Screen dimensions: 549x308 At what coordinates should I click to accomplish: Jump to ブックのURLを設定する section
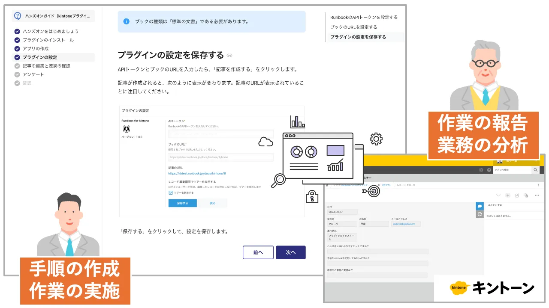coord(354,27)
